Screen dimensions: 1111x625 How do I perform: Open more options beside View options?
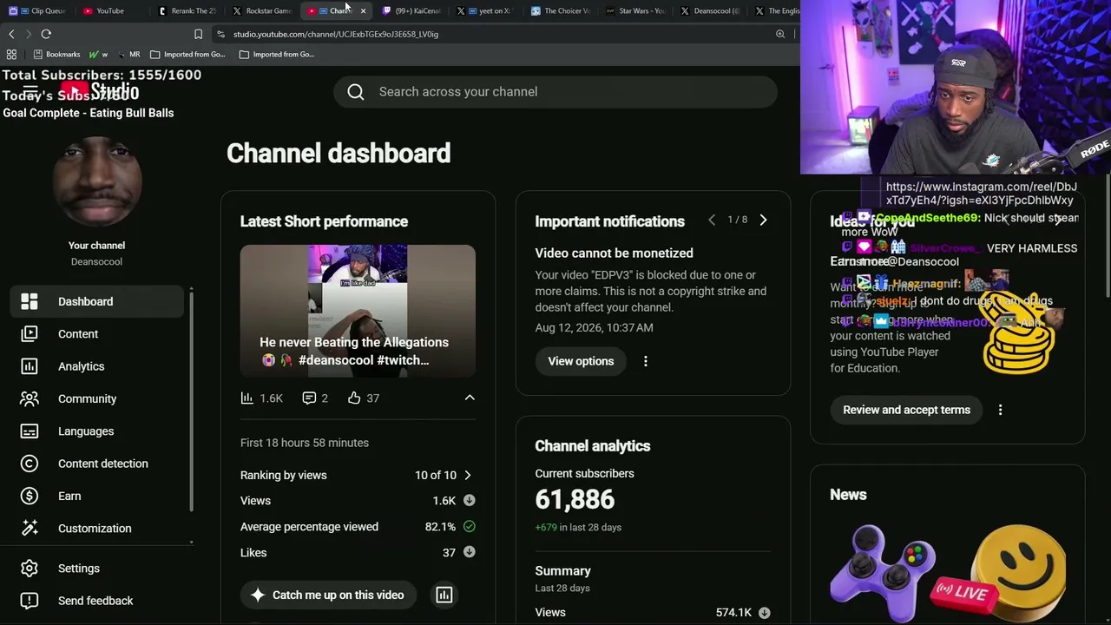646,361
